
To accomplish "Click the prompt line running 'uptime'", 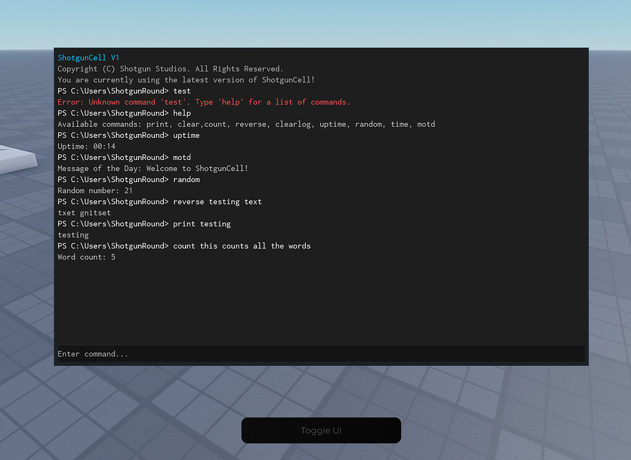I will tap(128, 135).
